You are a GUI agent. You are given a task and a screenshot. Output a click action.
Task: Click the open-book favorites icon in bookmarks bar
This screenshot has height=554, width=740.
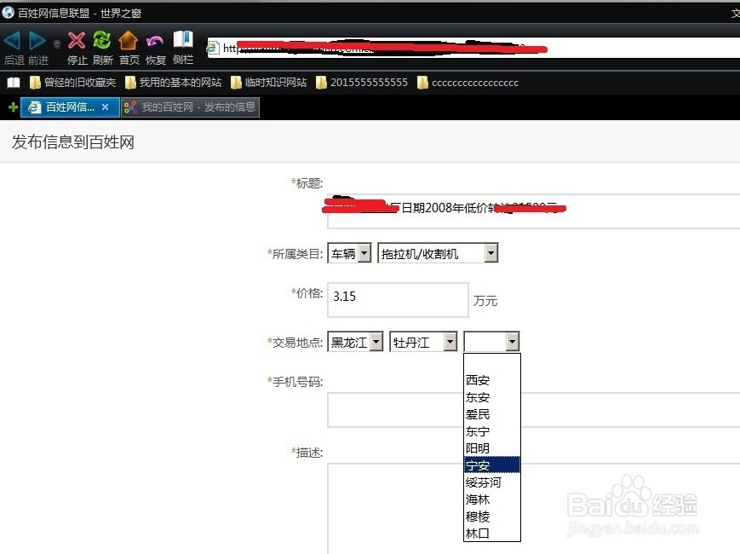click(14, 83)
